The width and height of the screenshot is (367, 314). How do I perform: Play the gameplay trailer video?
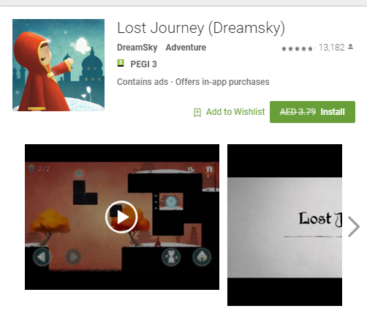121,217
